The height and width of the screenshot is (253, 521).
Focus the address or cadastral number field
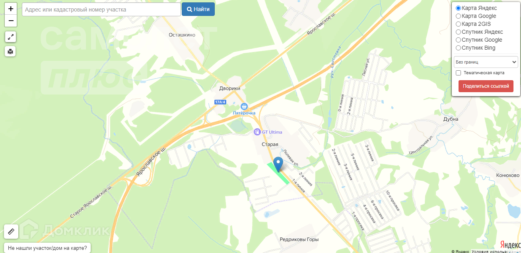pyautogui.click(x=101, y=9)
